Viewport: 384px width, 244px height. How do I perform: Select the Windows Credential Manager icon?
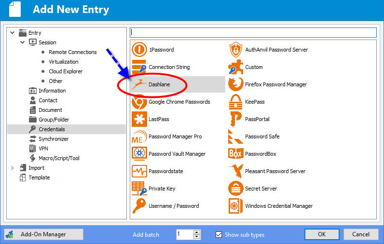click(235, 206)
